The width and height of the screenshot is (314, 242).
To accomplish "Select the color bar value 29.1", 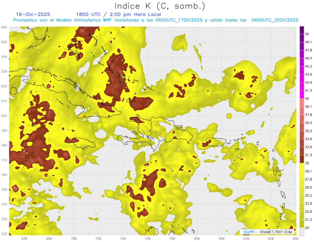I will point(308,171).
